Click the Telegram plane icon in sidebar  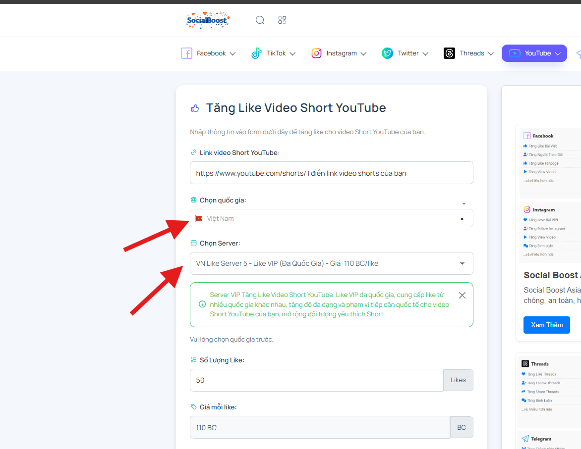tap(525, 439)
